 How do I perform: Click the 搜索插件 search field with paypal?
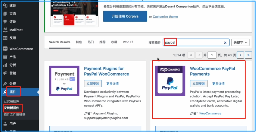tap(196, 42)
